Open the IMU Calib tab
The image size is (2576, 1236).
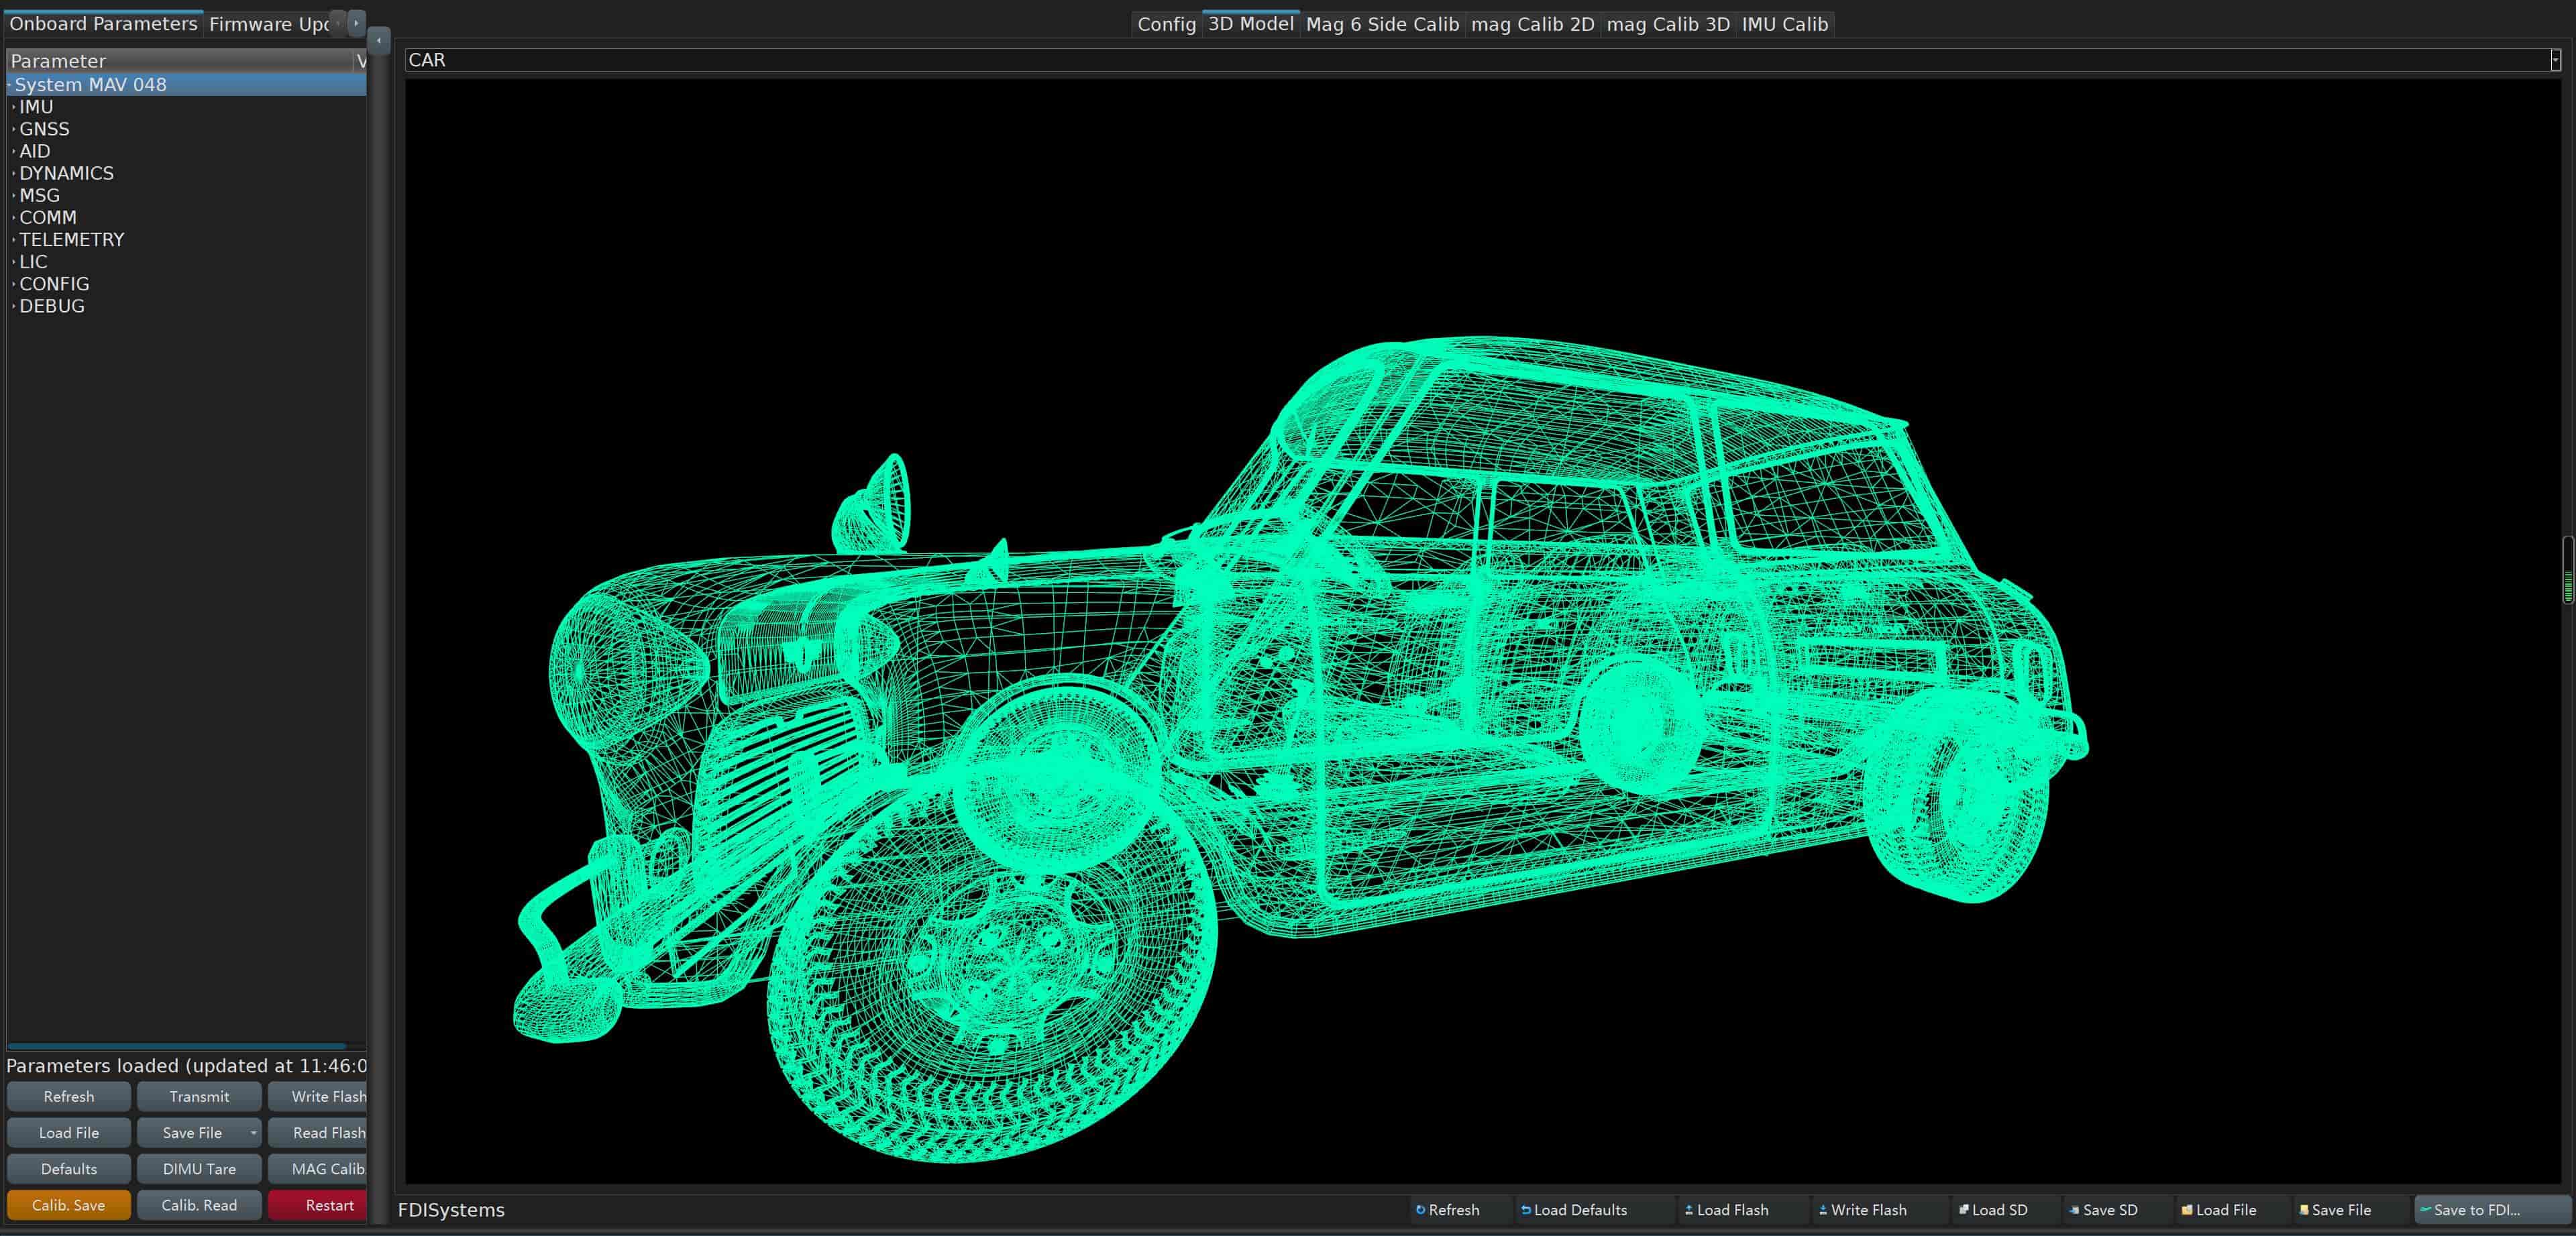click(1784, 24)
